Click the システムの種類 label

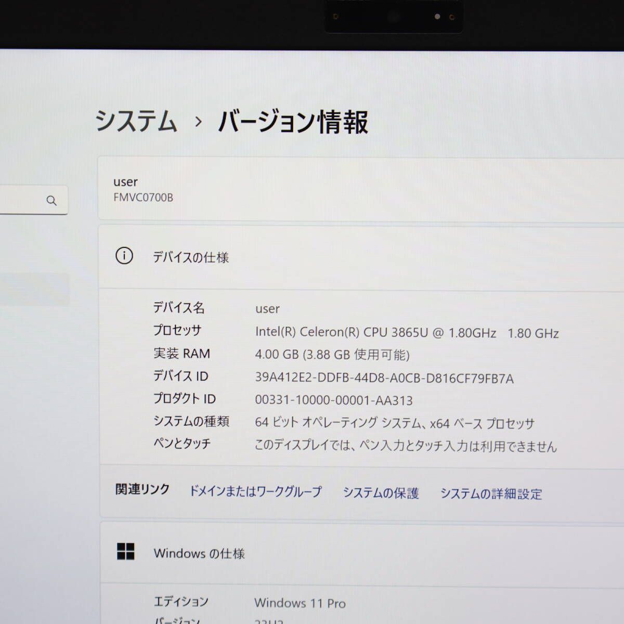(191, 421)
